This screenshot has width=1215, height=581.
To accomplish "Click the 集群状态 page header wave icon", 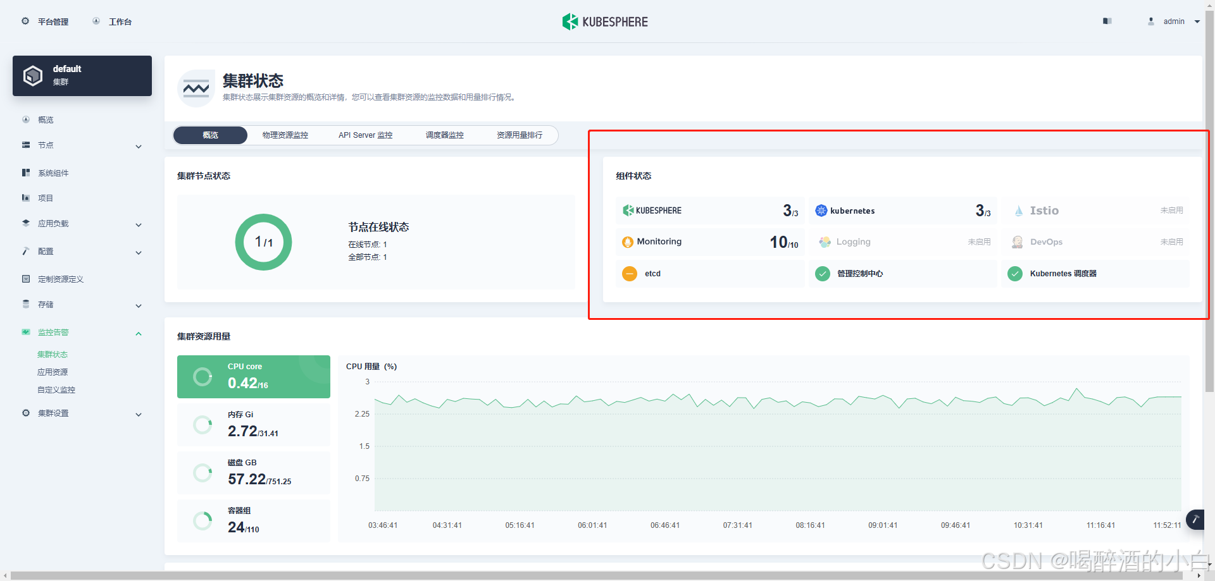I will (196, 89).
